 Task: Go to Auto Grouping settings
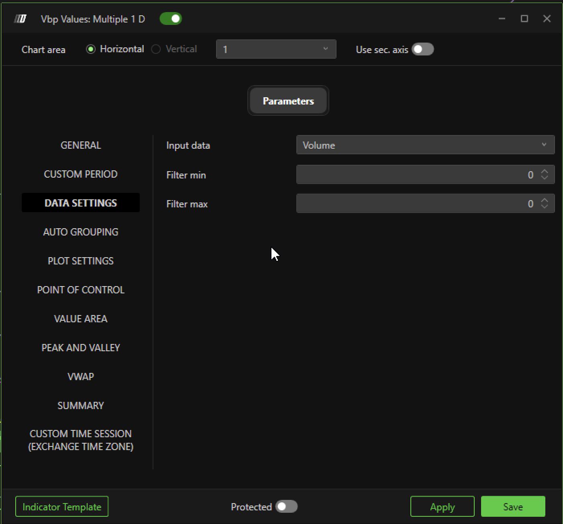(81, 232)
